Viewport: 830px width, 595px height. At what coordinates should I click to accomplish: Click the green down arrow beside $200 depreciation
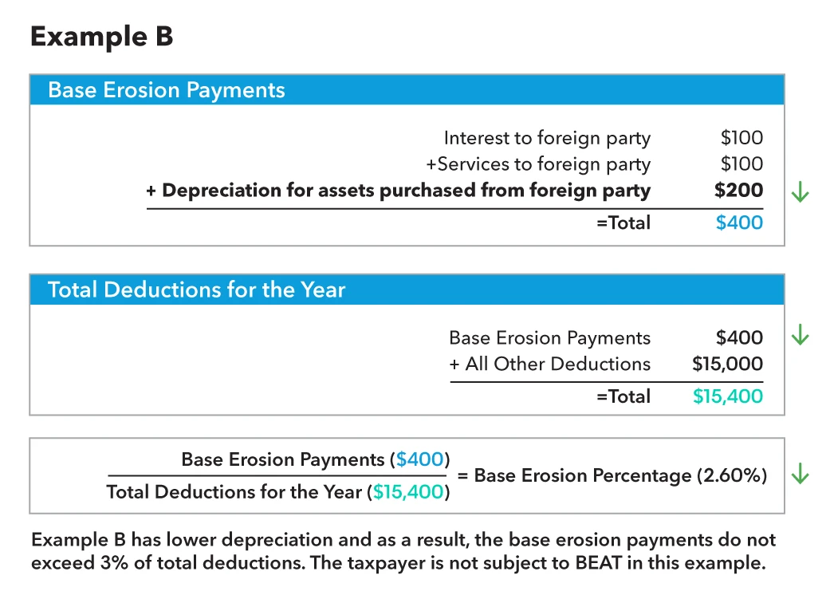[800, 191]
